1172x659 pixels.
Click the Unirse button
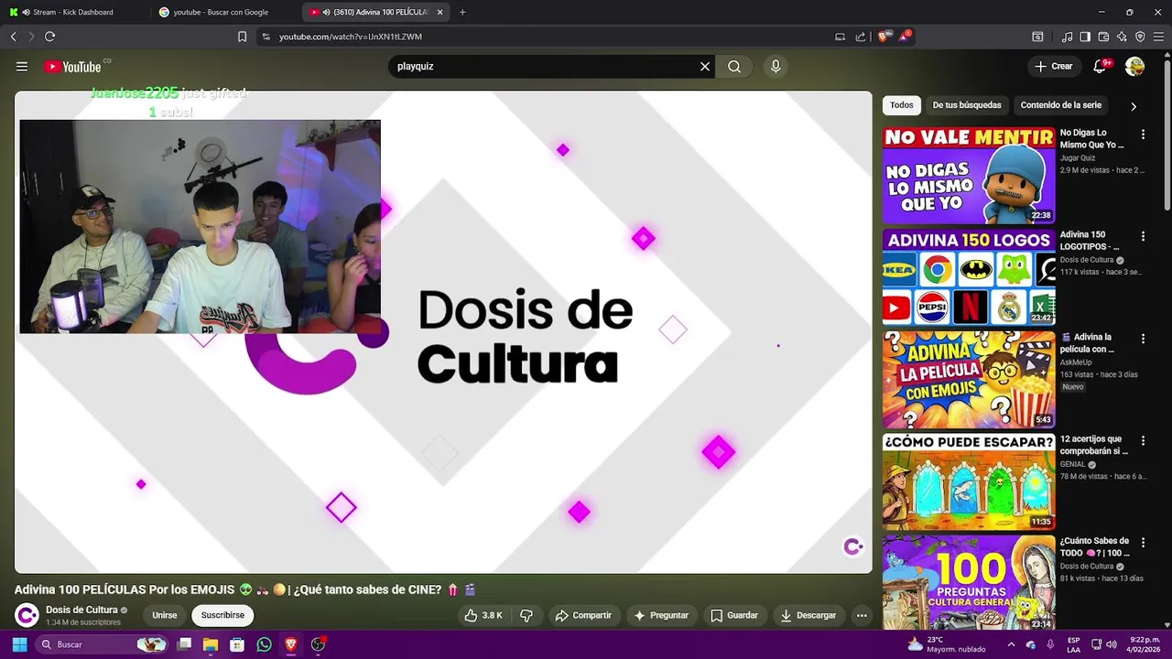pos(165,615)
